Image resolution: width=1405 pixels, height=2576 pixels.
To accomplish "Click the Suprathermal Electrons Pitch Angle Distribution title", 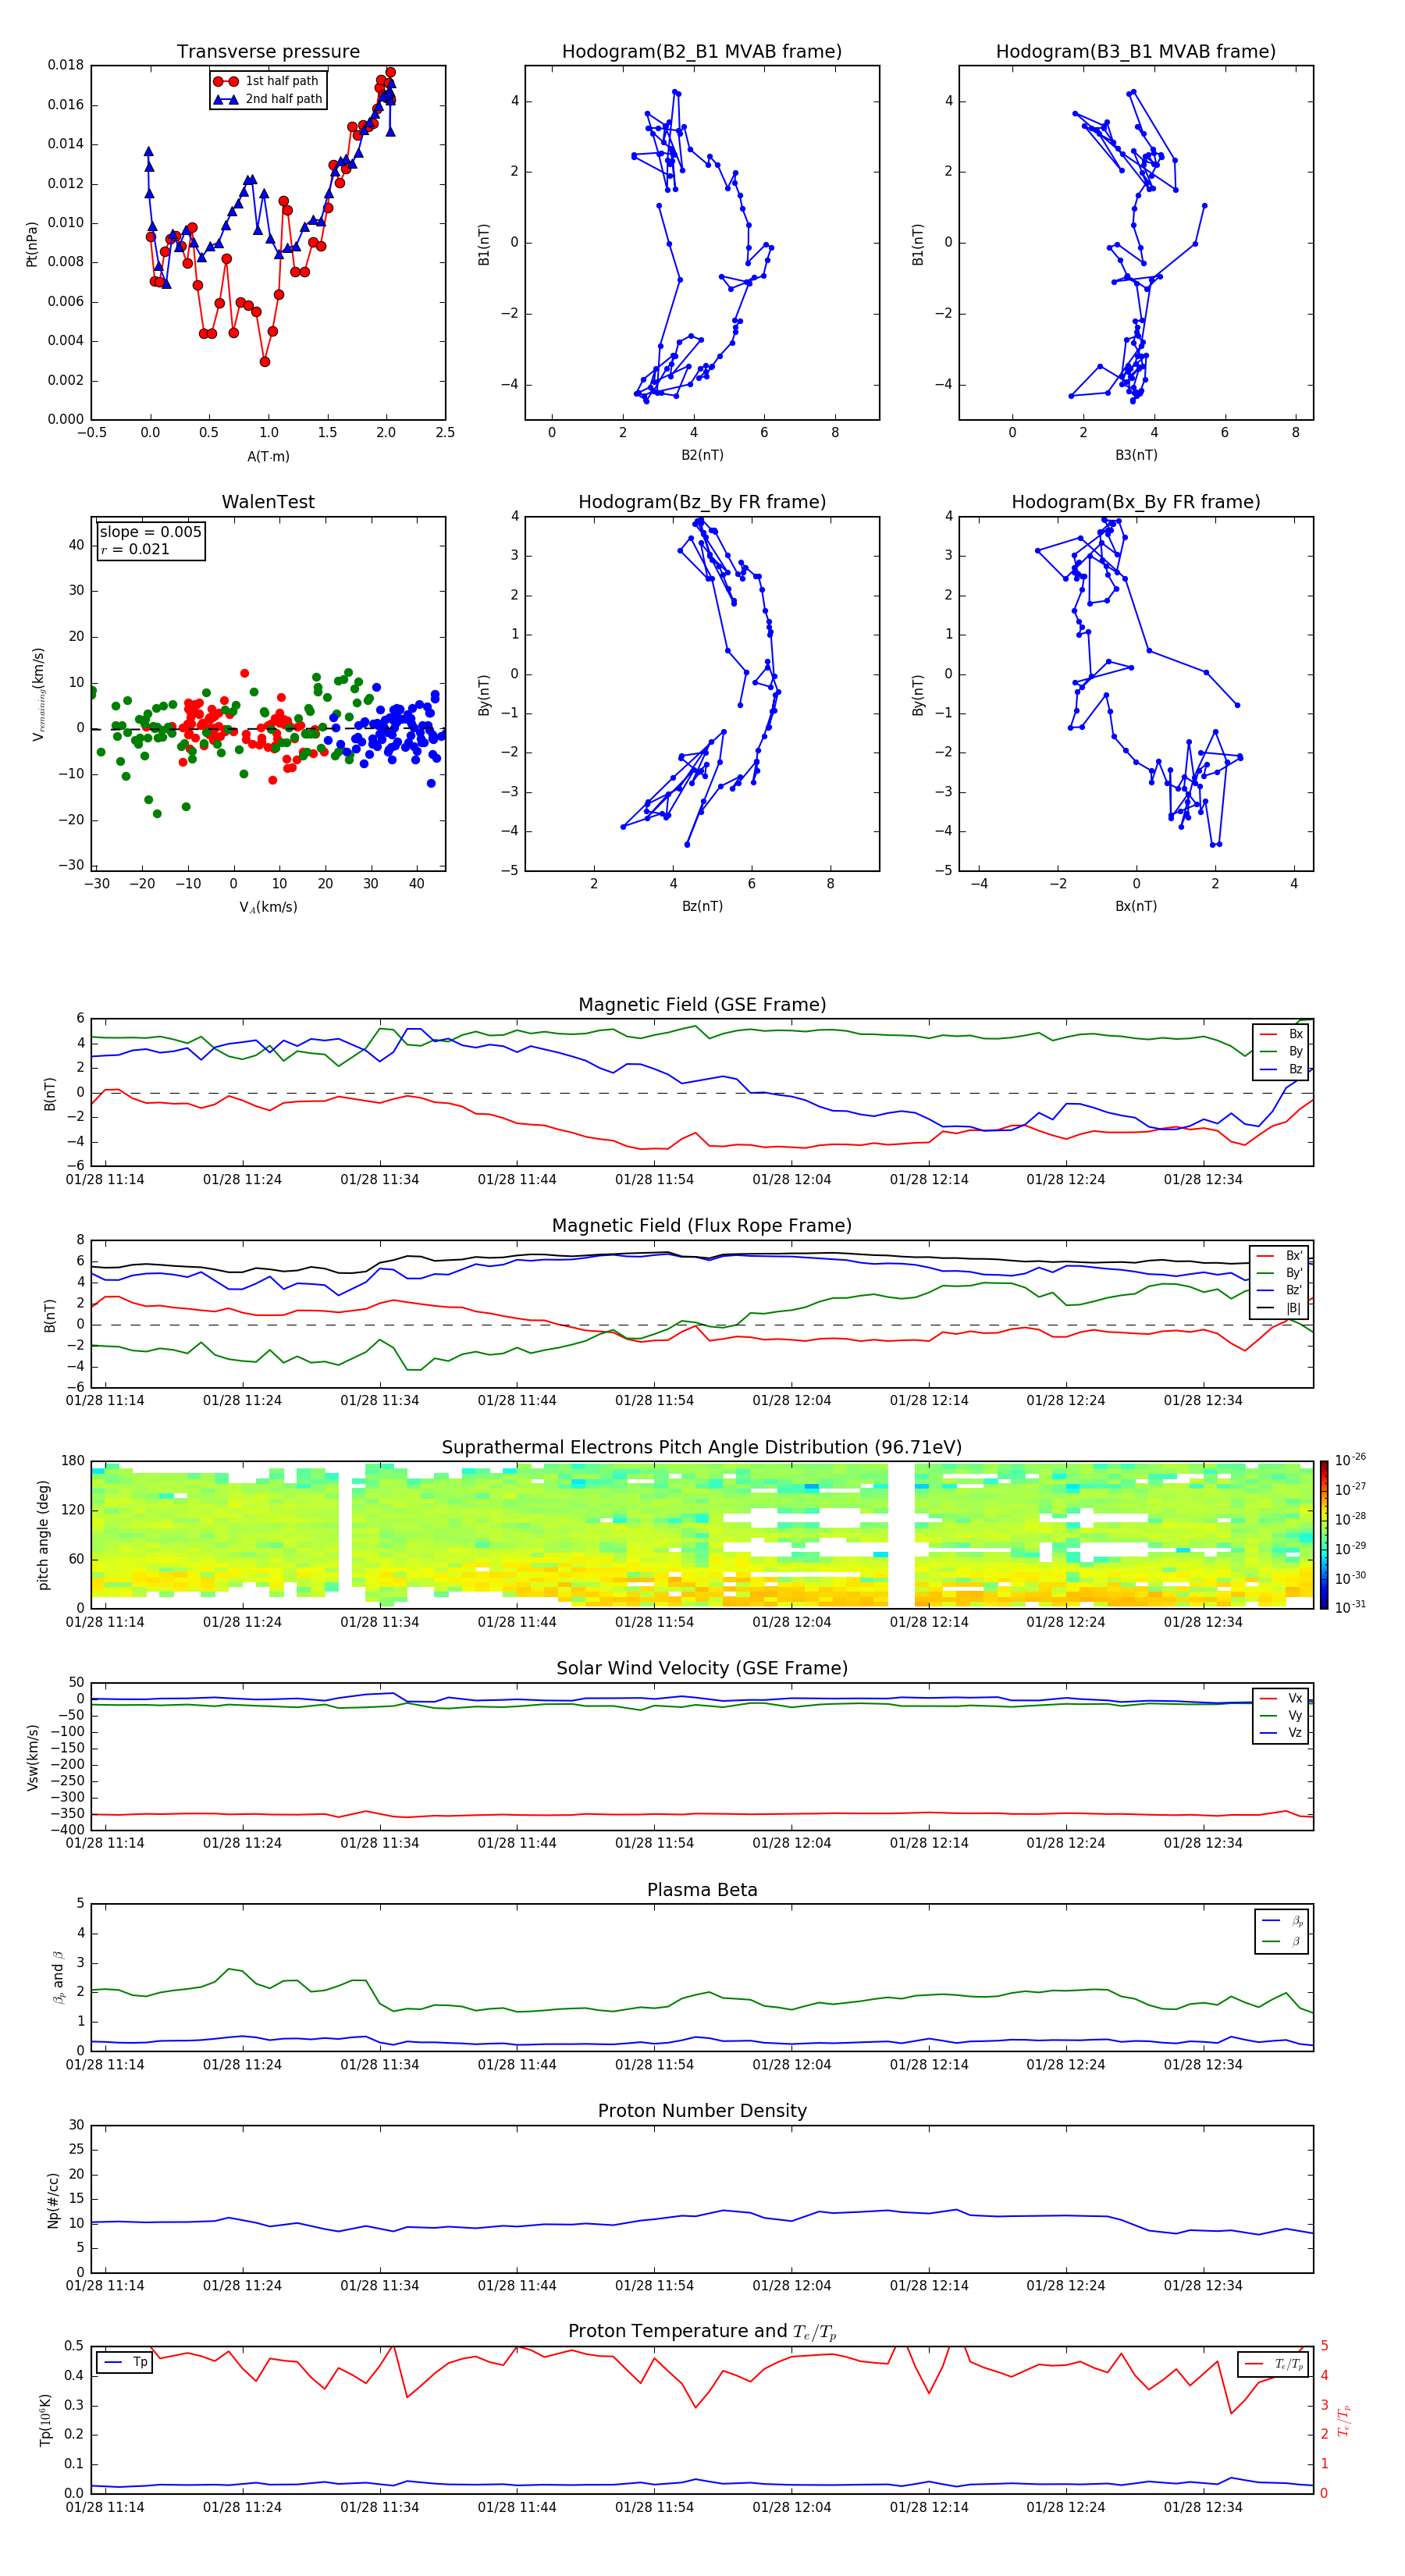I will [x=702, y=1447].
